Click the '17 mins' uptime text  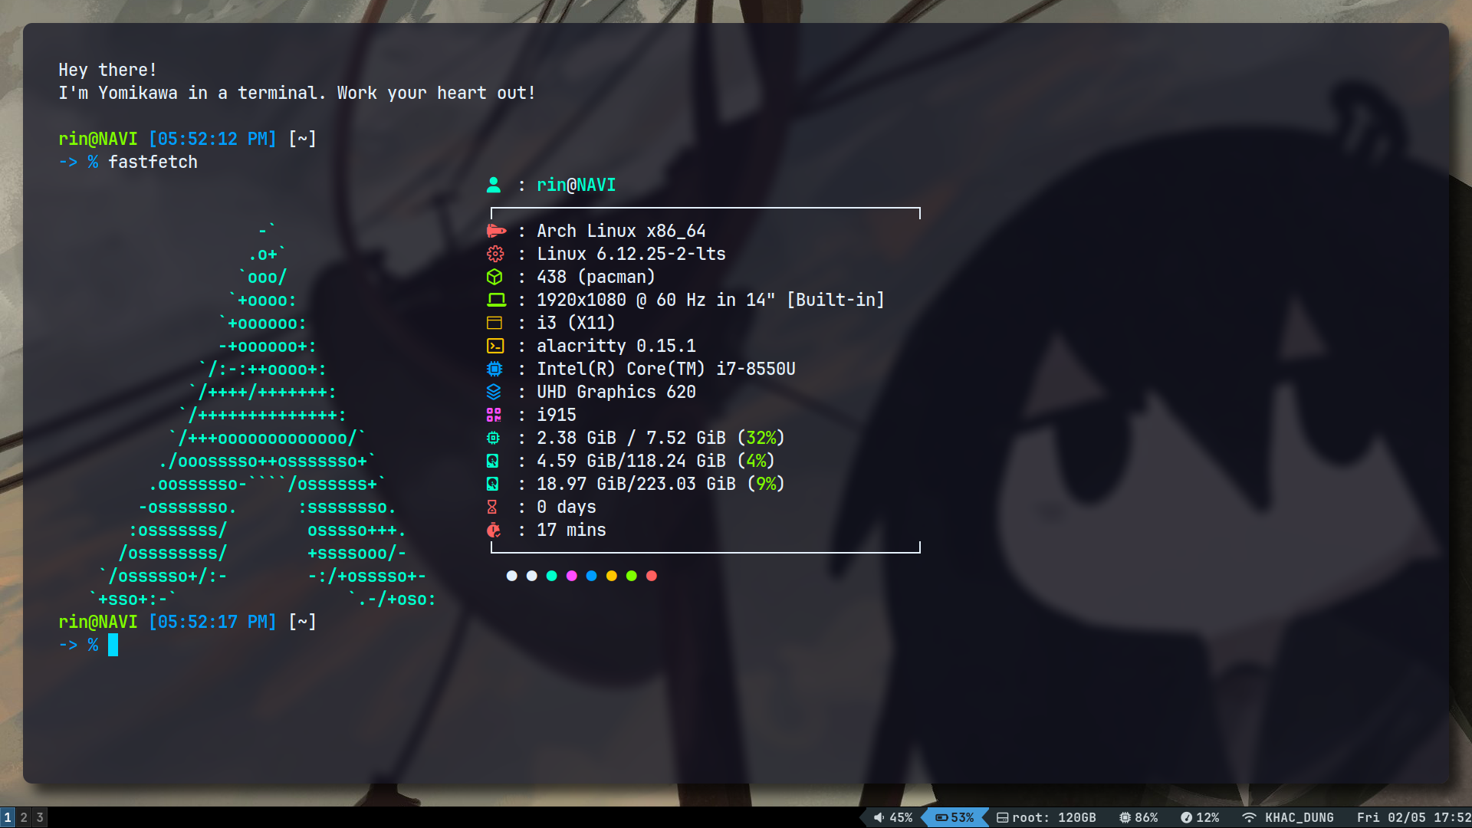pyautogui.click(x=571, y=530)
